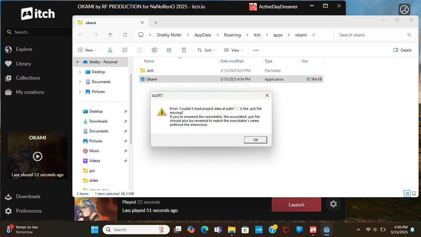Click the Search okami input field
The width and height of the screenshot is (421, 237).
[375, 35]
